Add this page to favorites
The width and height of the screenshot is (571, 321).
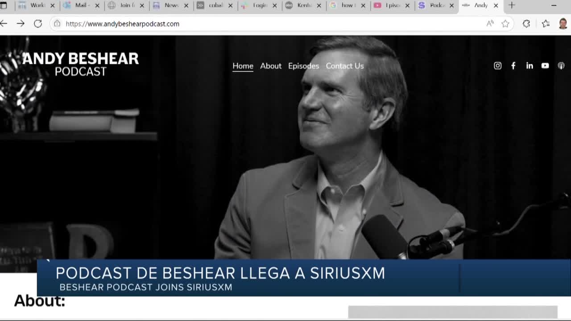pos(505,24)
